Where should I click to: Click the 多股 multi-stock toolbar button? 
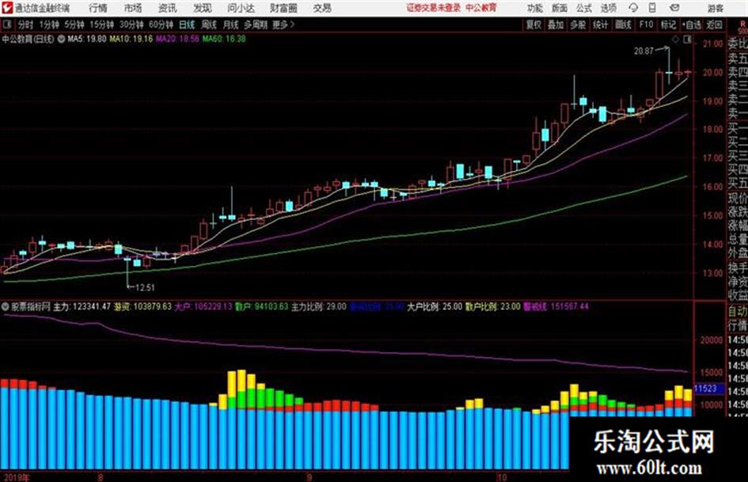578,25
